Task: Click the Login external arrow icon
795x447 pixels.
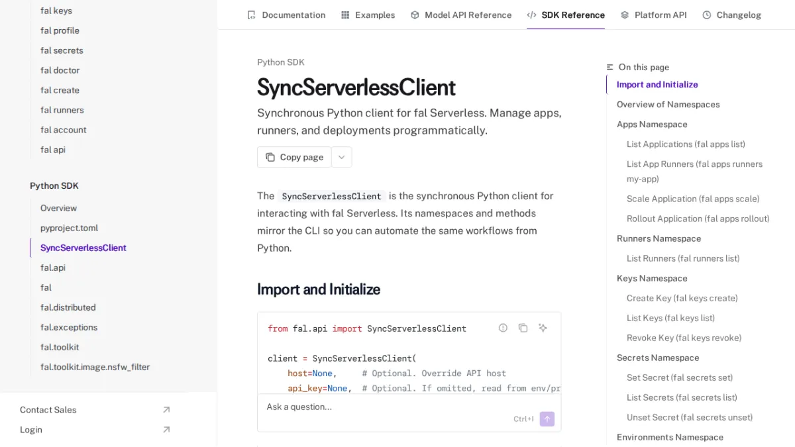Action: [x=166, y=430]
